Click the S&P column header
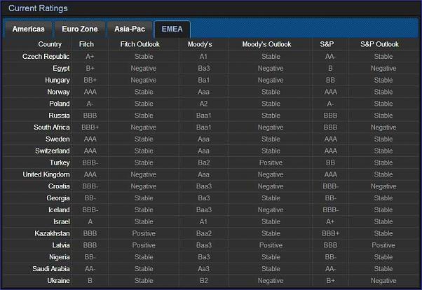Image resolution: width=422 pixels, height=290 pixels. point(327,44)
